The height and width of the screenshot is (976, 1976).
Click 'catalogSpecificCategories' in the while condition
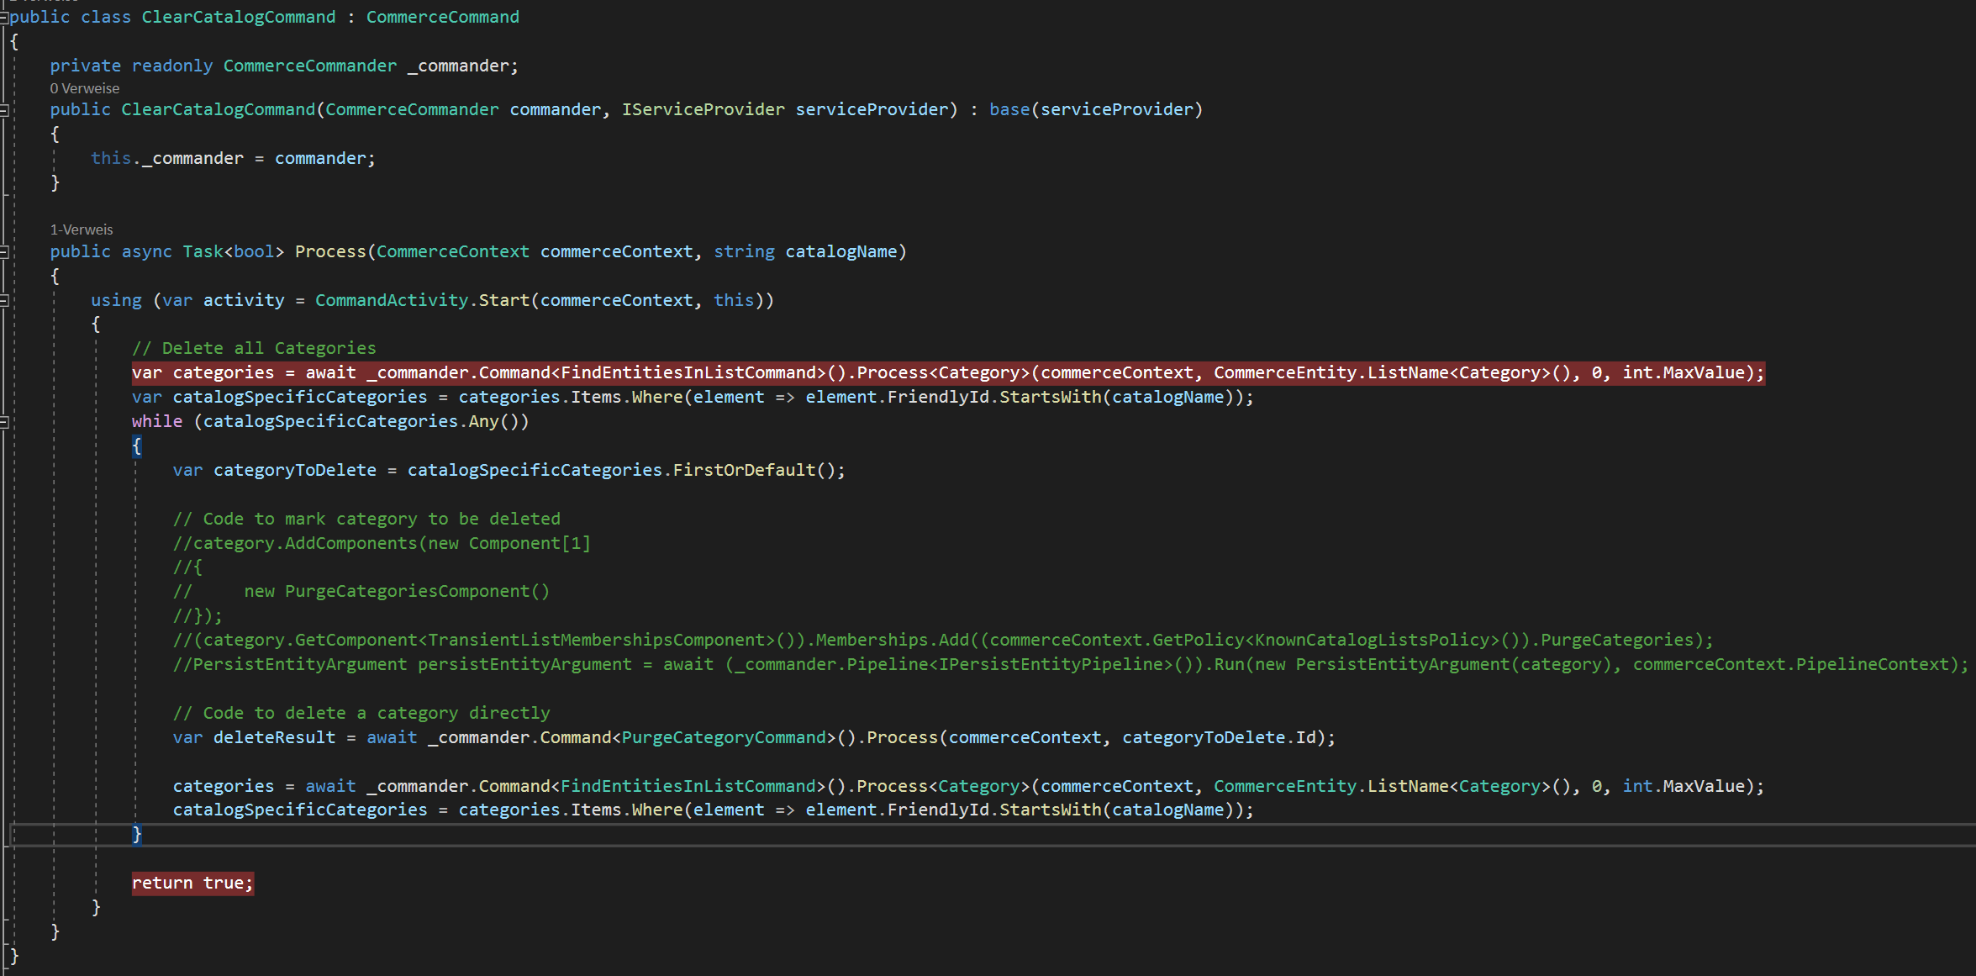(x=330, y=421)
